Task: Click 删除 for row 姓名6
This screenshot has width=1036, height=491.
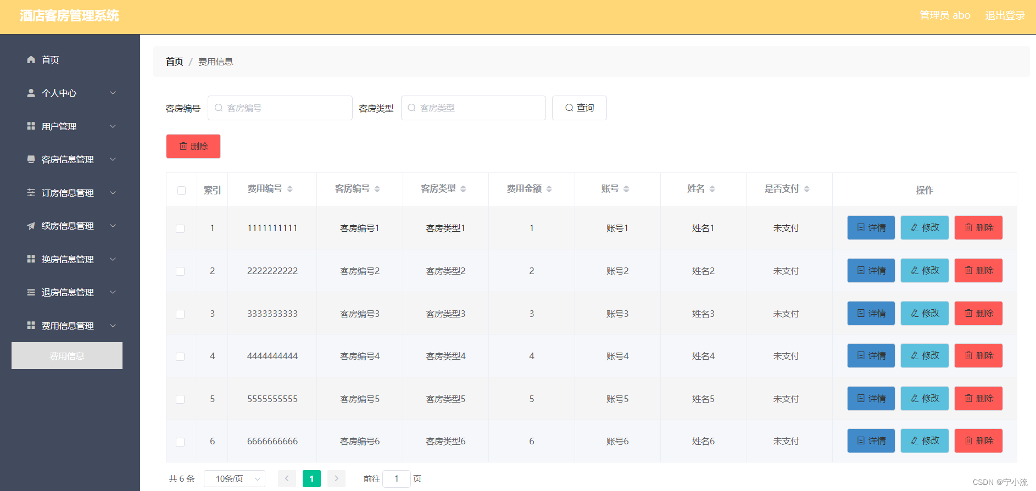Action: click(x=979, y=440)
